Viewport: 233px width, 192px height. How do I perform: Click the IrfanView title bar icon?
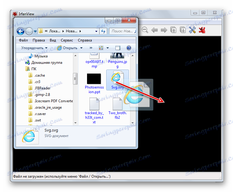[x=15, y=14]
